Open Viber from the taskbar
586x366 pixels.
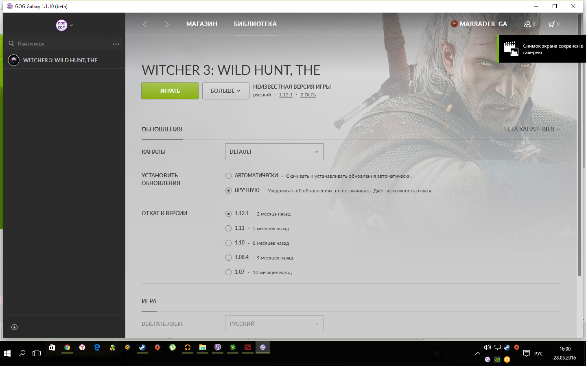coord(218,347)
